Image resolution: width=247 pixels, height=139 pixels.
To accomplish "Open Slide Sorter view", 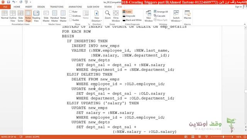I will pos(20,16).
